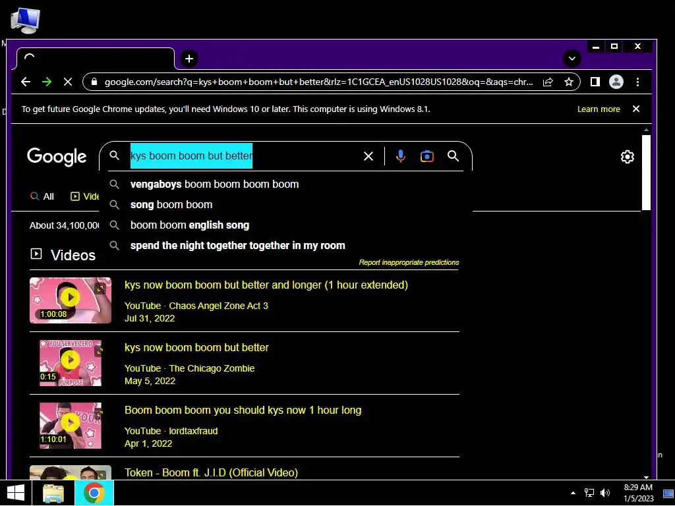Clear the search box text
The width and height of the screenshot is (675, 506).
pyautogui.click(x=368, y=156)
